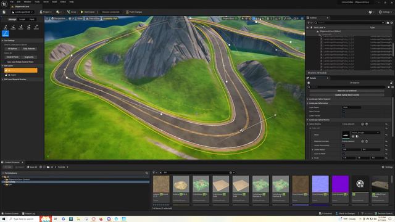Click the Details panel search field
395x222 pixels.
(347, 87)
